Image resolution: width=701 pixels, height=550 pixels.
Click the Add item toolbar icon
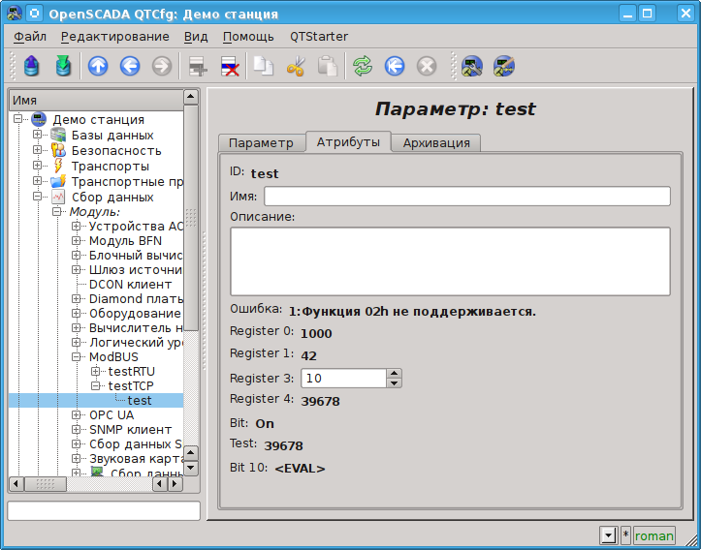click(199, 66)
